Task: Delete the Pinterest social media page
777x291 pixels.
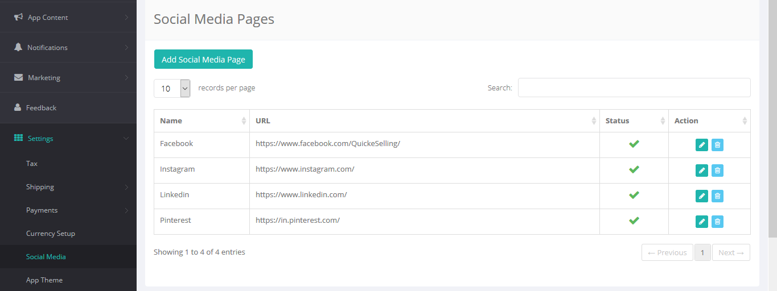Action: [x=717, y=222]
